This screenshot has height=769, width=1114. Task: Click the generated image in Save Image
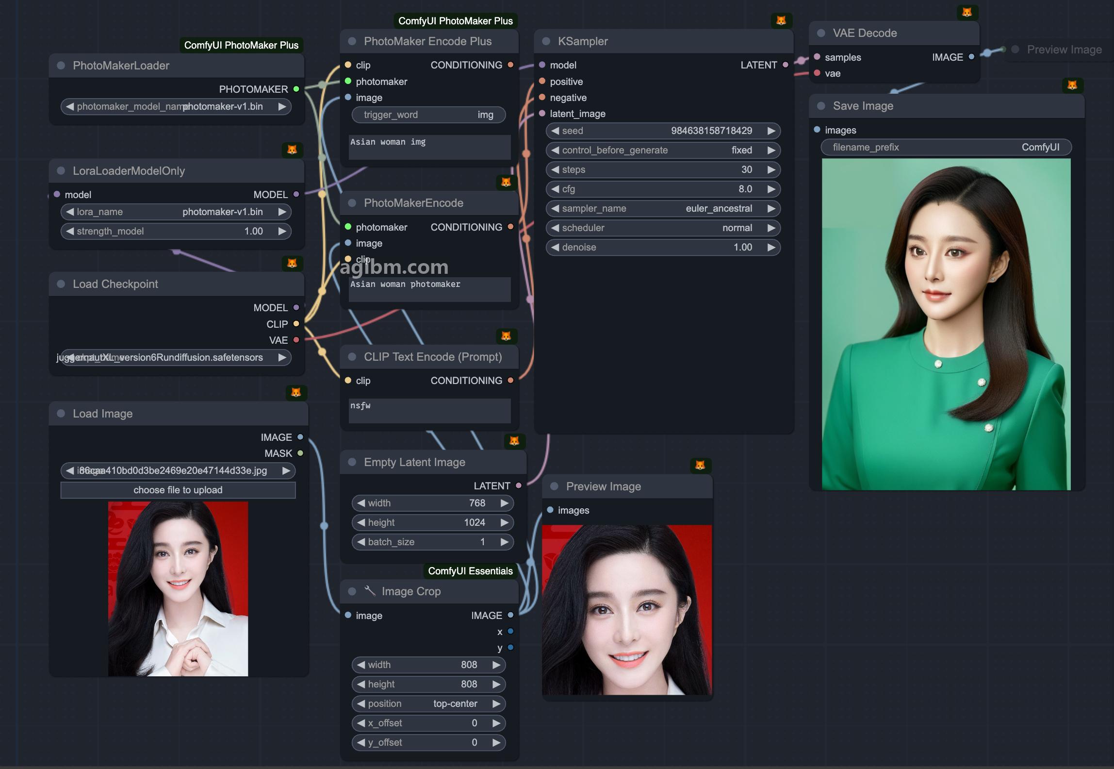point(946,324)
